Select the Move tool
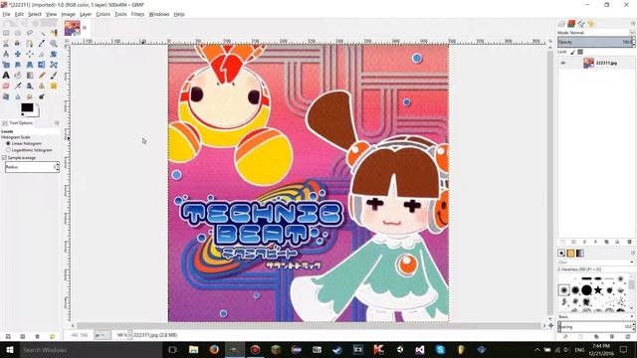This screenshot has height=358, width=637. (18, 54)
